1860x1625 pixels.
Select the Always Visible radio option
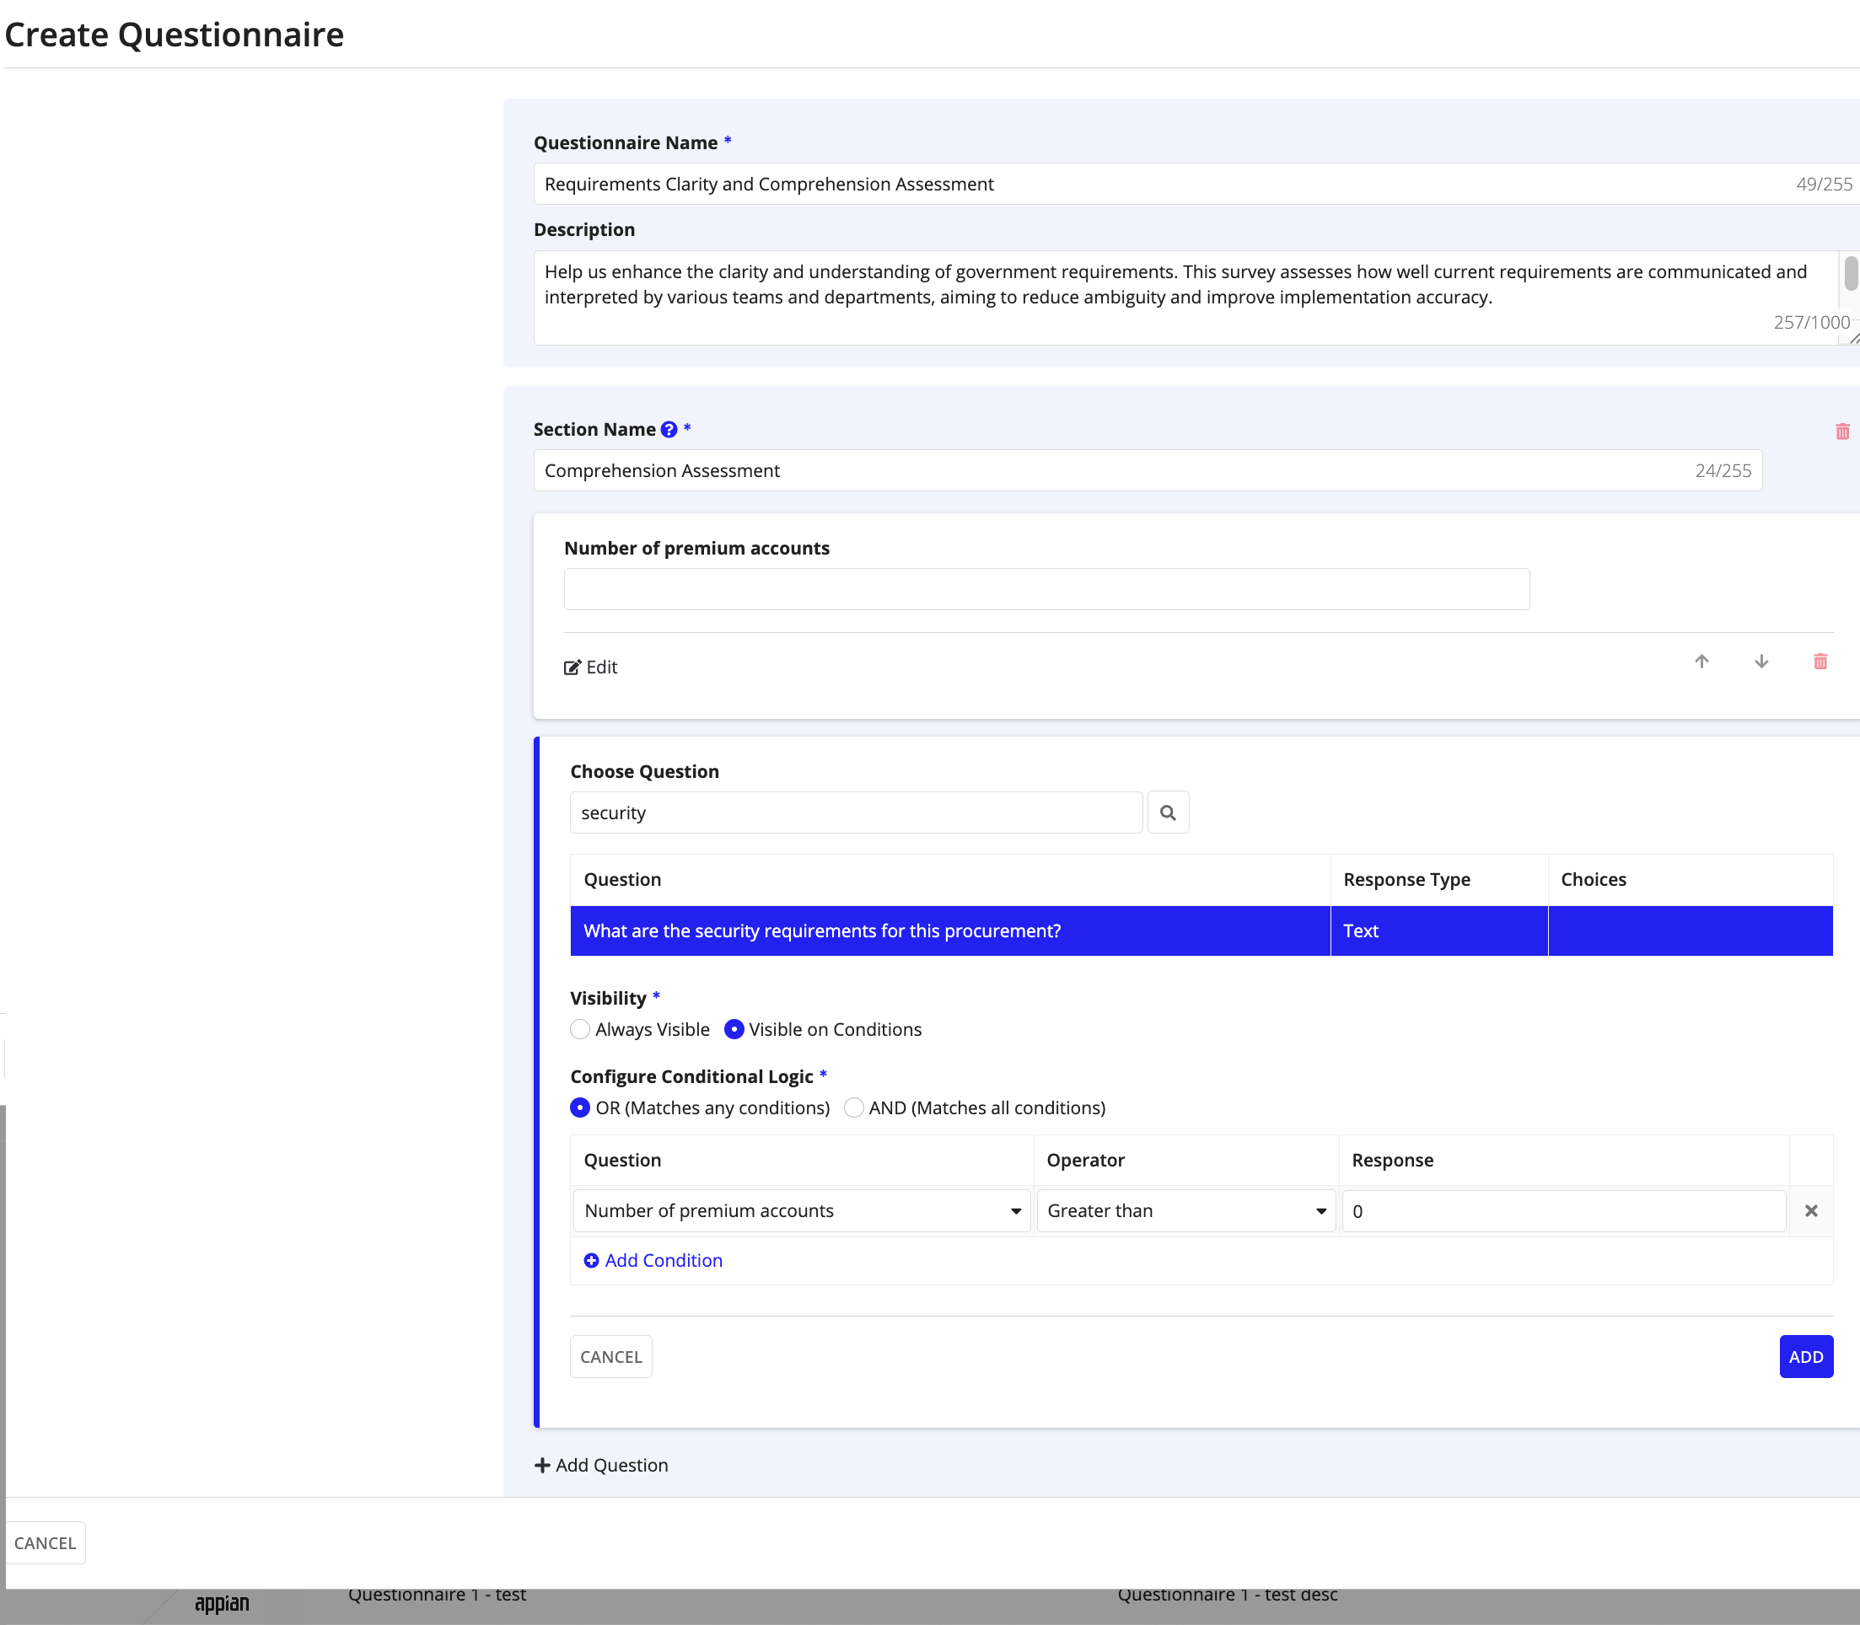580,1029
